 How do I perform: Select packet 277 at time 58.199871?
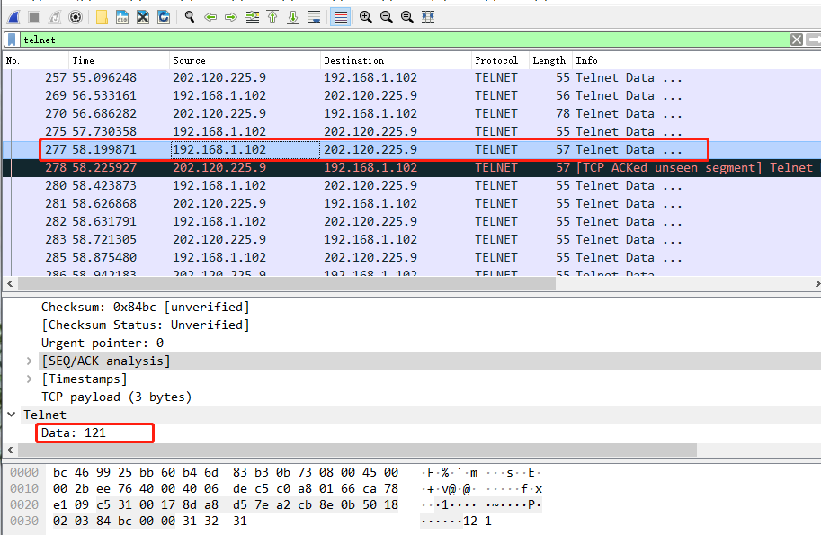pos(412,150)
